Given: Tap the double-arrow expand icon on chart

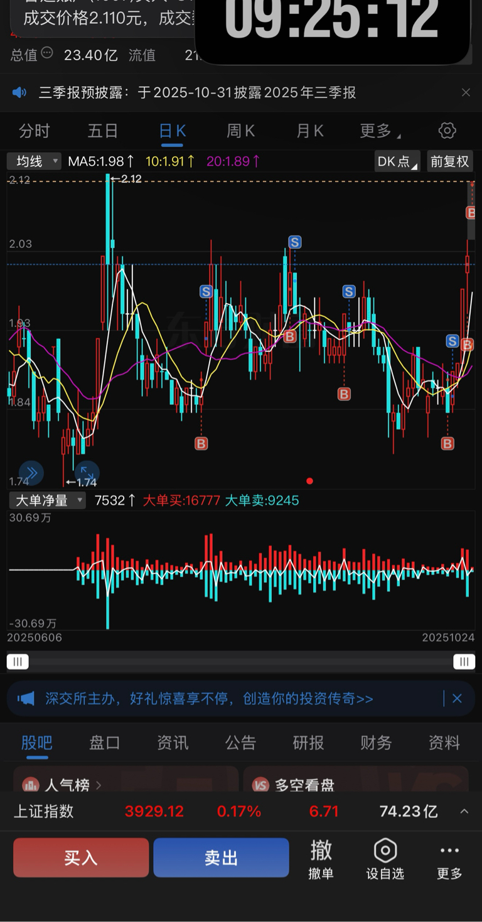Looking at the screenshot, I should click(x=31, y=473).
